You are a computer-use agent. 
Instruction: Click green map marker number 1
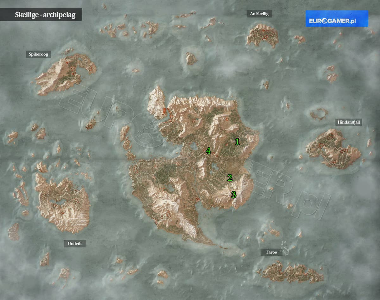pos(237,142)
